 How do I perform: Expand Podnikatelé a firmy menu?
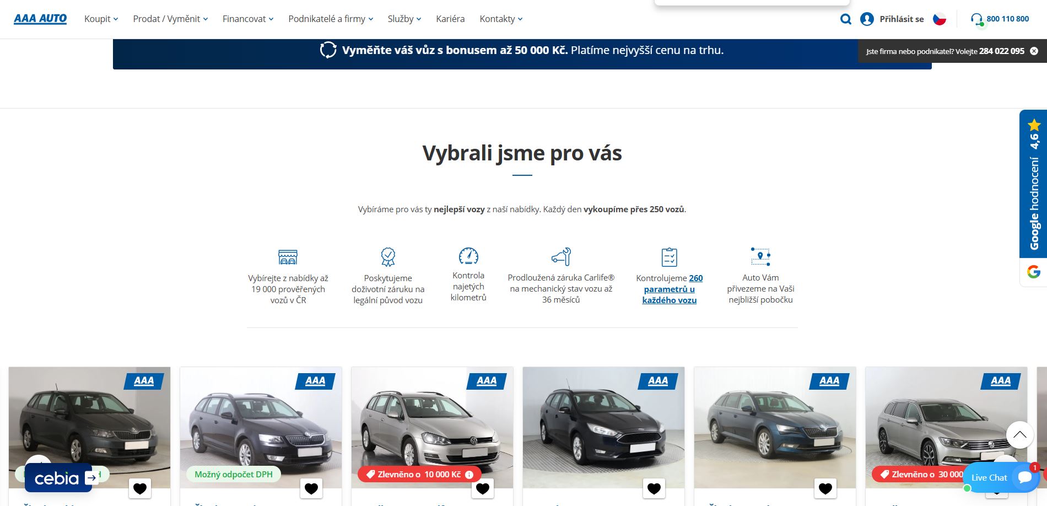(x=331, y=19)
